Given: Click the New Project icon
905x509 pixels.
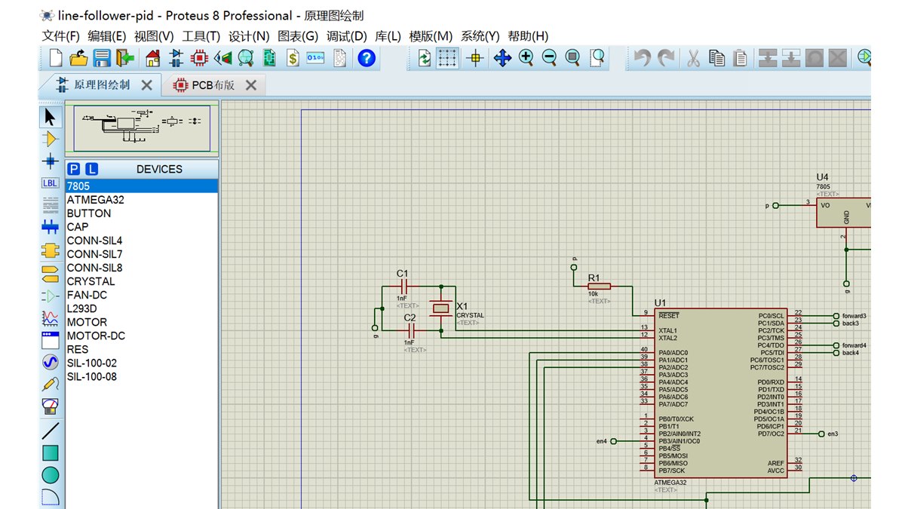Looking at the screenshot, I should (56, 58).
